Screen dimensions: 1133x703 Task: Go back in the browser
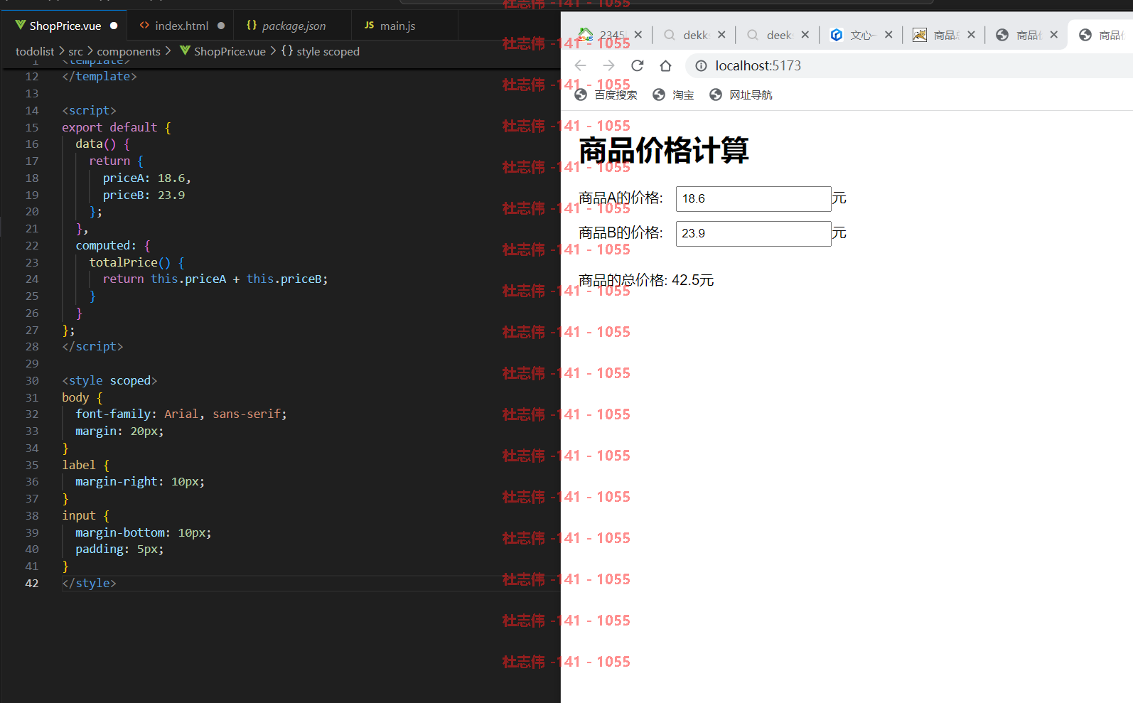click(580, 65)
